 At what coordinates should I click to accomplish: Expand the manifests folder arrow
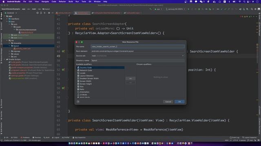[7, 19]
